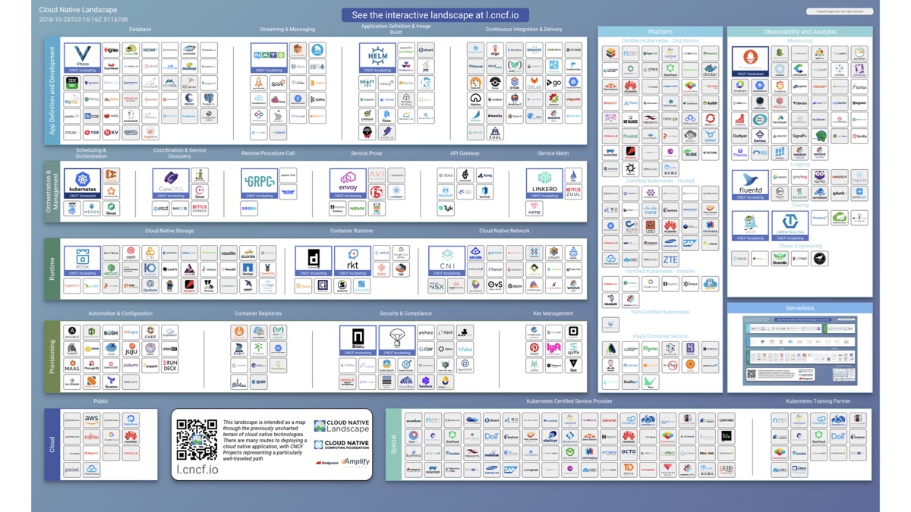Open the Cloud Native Computing Foundation logo
911x512 pixels.
pyautogui.click(x=341, y=444)
